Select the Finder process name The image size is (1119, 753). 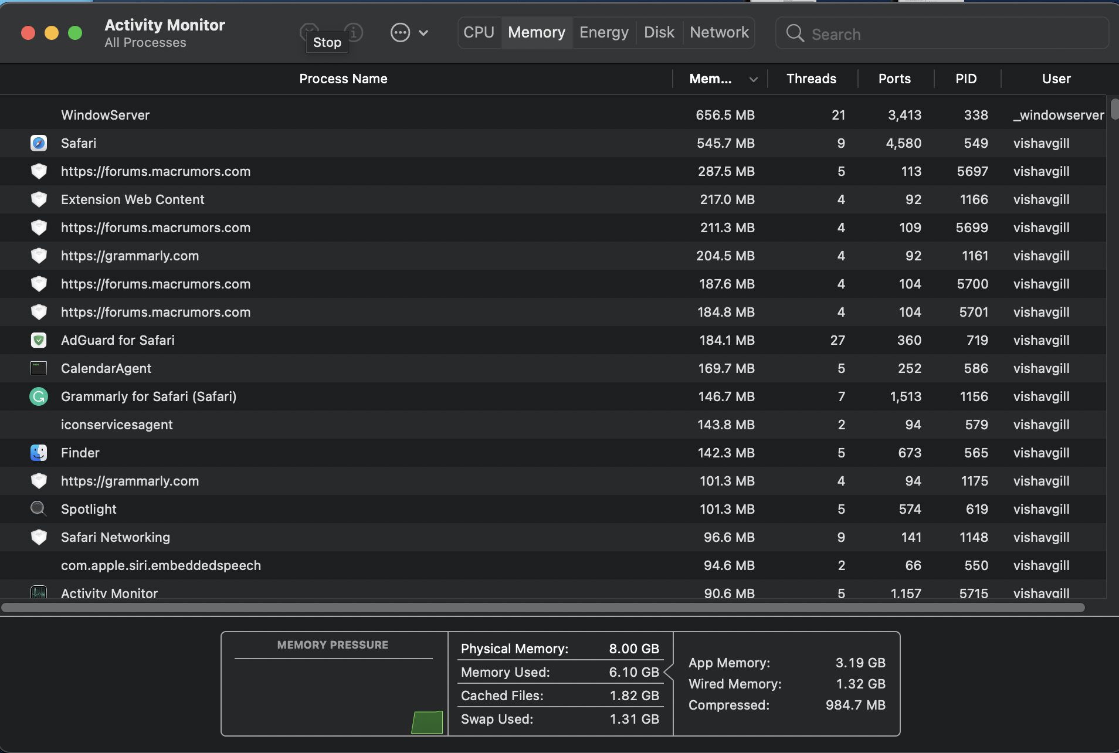[80, 453]
